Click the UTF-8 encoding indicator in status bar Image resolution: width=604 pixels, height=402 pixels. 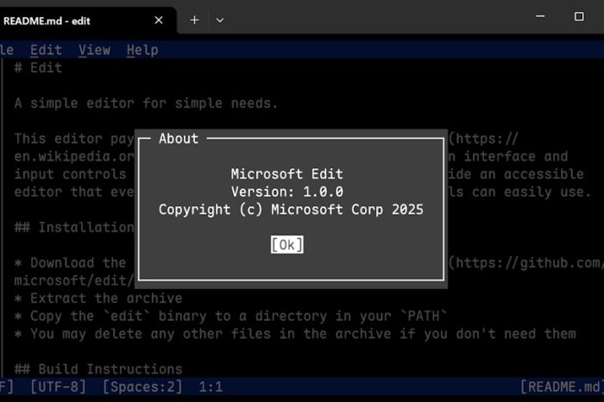[x=58, y=387]
